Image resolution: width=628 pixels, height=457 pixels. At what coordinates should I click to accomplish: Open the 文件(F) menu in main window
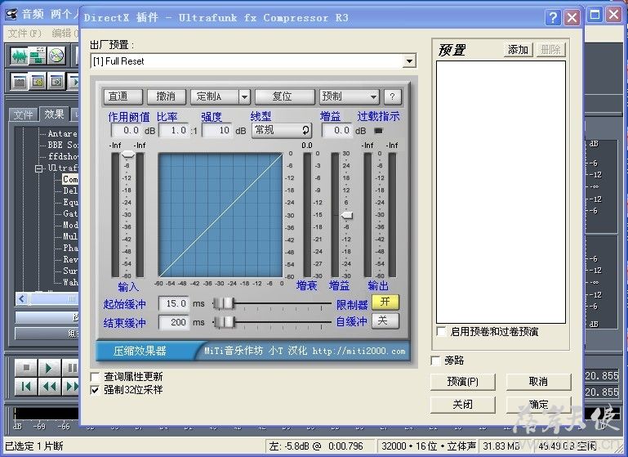coord(24,34)
